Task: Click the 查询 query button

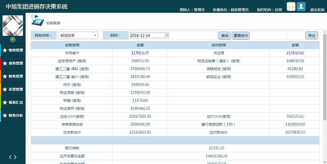Action: [224, 36]
